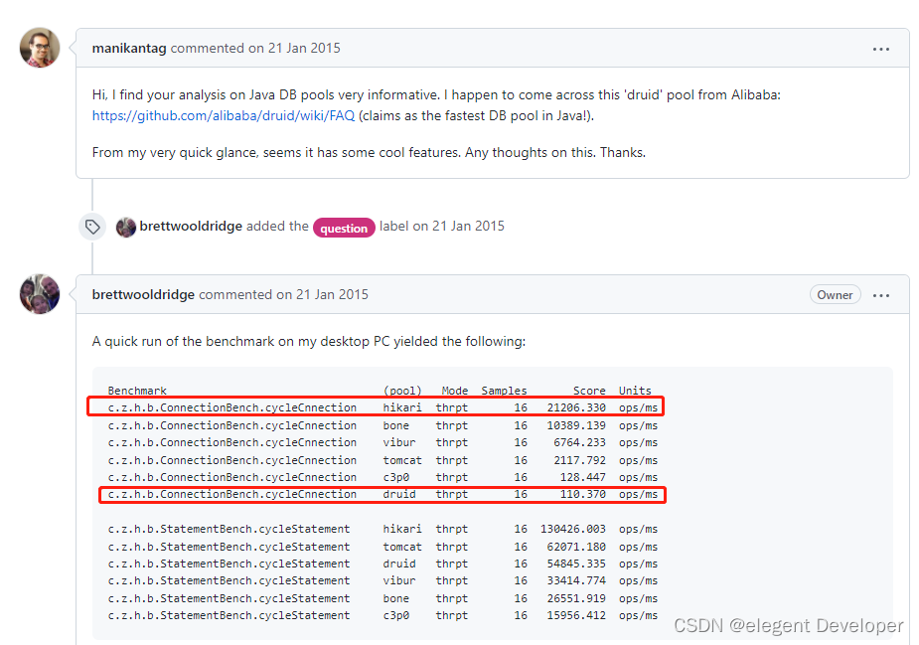Image resolution: width=919 pixels, height=645 pixels.
Task: Open manikantag username link
Action: 129,48
